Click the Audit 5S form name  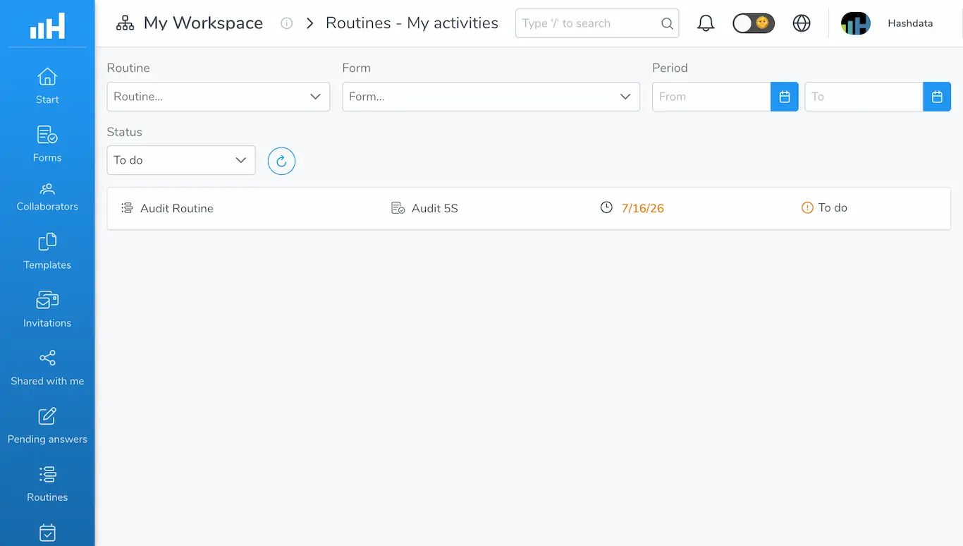click(x=435, y=208)
